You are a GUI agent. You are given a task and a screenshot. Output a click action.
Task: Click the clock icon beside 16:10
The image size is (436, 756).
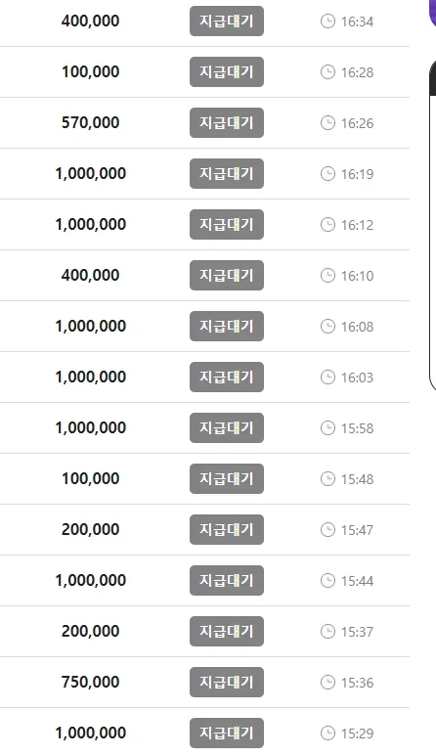pos(327,276)
